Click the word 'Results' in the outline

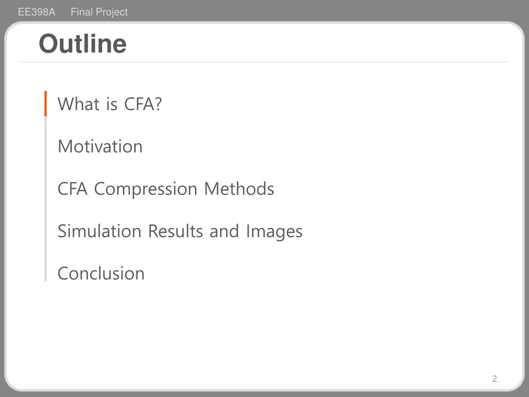(176, 231)
